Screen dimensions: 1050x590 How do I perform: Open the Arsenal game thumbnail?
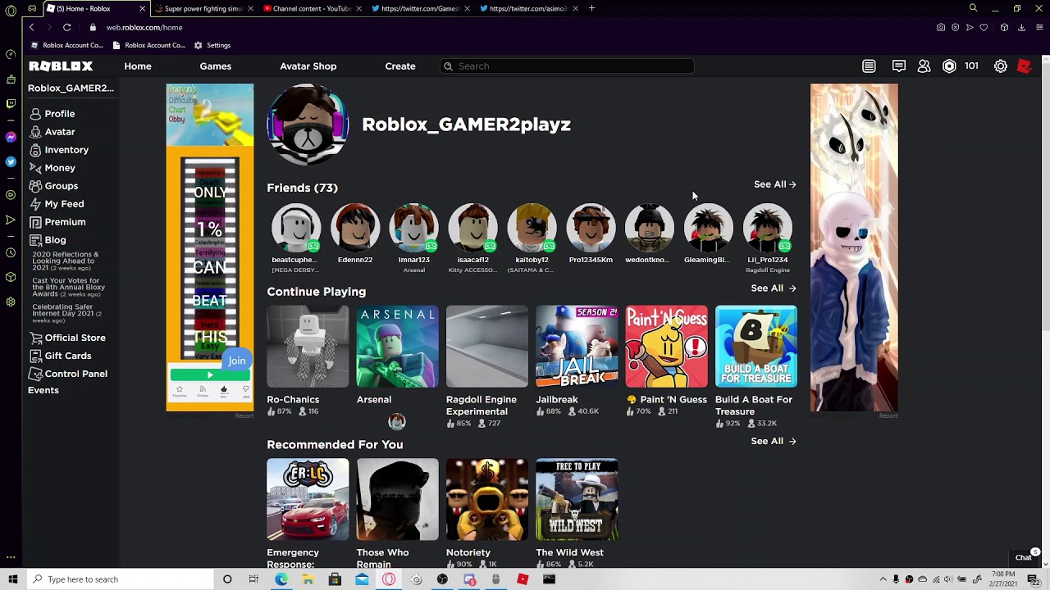click(x=397, y=347)
